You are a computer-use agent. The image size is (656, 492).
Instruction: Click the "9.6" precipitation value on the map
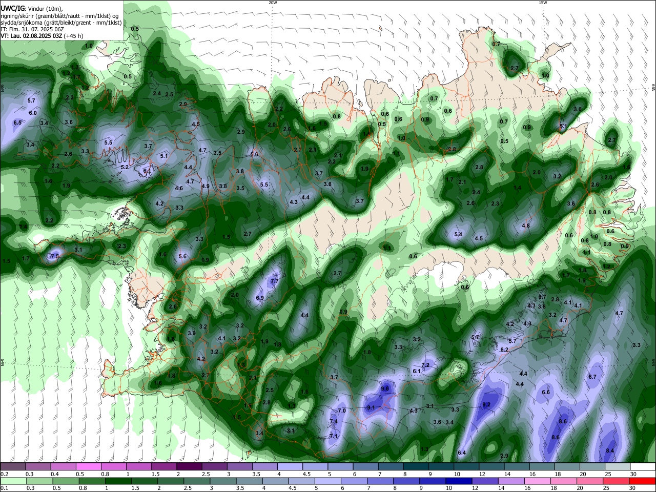385,389
